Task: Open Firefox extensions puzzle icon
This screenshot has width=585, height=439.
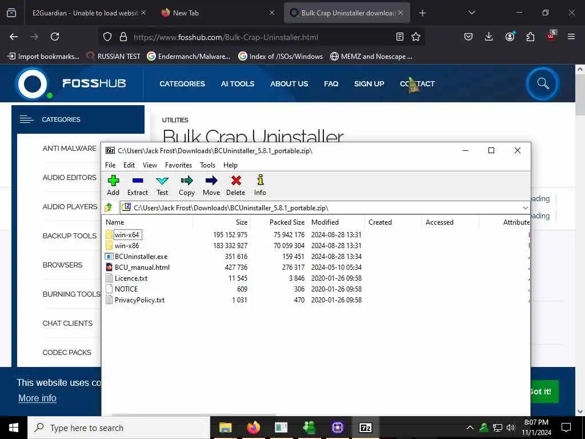Action: pyautogui.click(x=530, y=37)
